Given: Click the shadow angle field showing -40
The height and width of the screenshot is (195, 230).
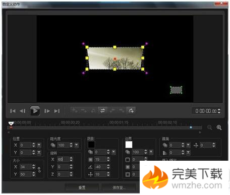Looking at the screenshot, I should point(100,167).
